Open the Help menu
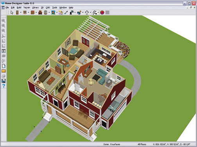Screen dimensions: 197x147 (x=71, y=8)
